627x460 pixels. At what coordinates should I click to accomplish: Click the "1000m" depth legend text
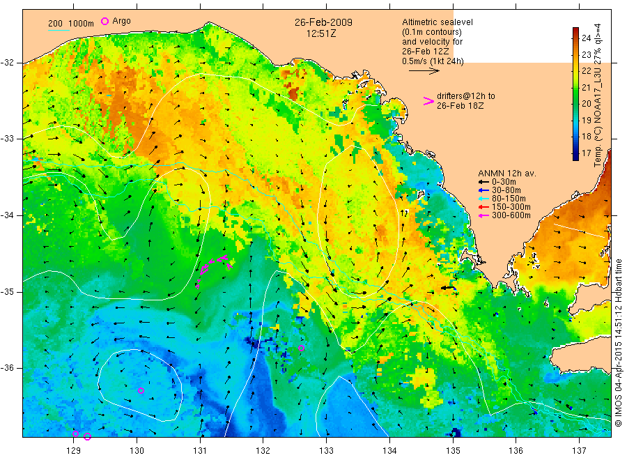tap(82, 24)
